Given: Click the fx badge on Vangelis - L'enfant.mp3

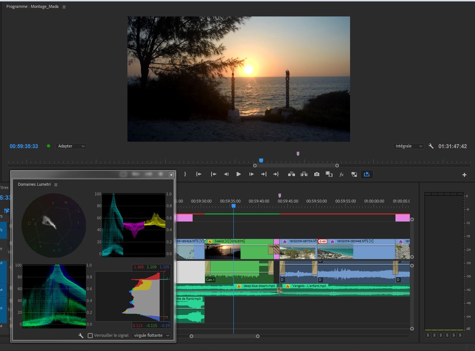Looking at the screenshot, I should (x=288, y=286).
